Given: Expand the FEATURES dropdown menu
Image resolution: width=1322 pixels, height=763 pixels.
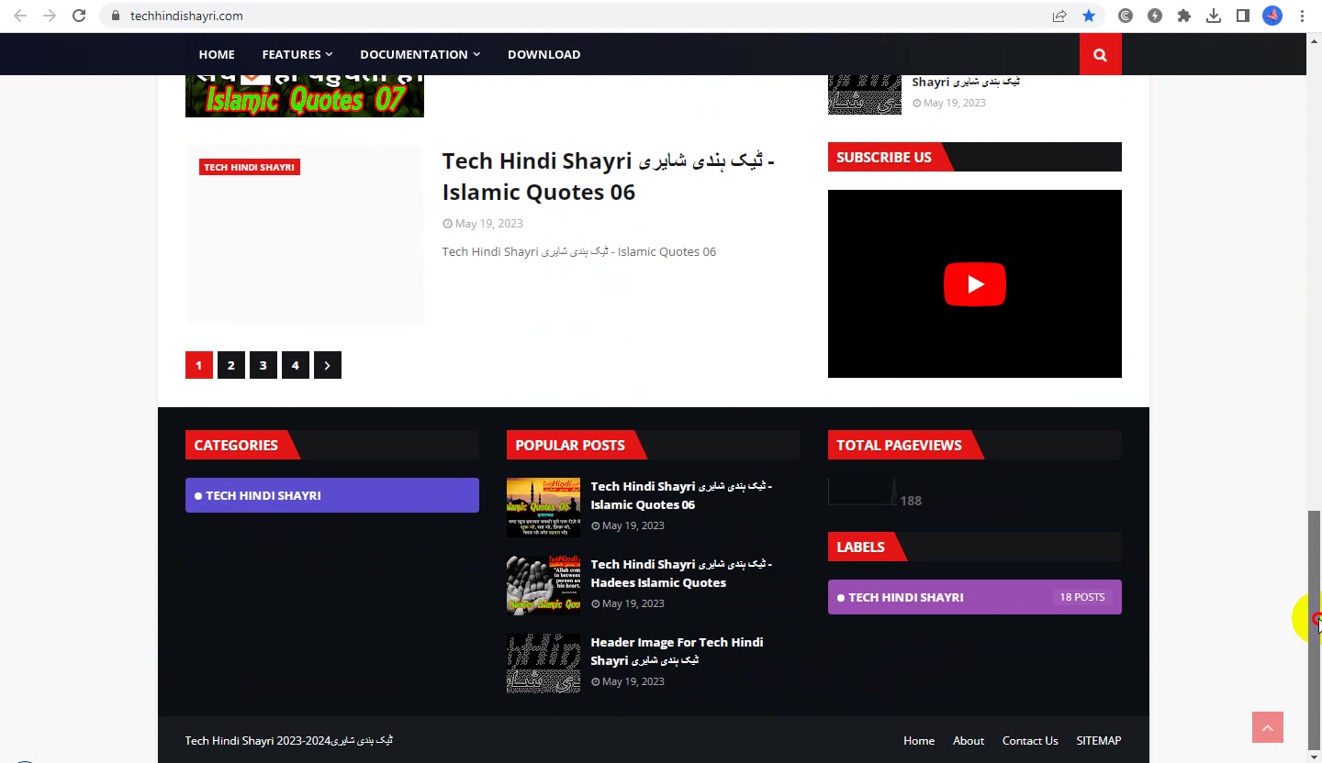Looking at the screenshot, I should click(x=297, y=54).
